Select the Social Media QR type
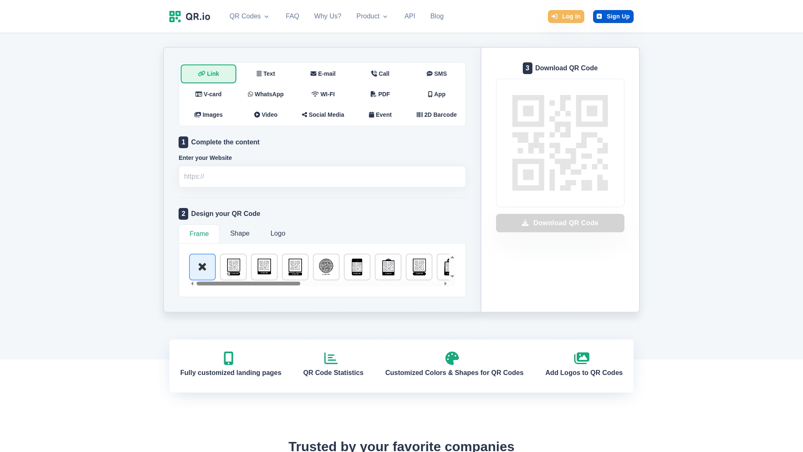803x452 pixels. (x=323, y=115)
